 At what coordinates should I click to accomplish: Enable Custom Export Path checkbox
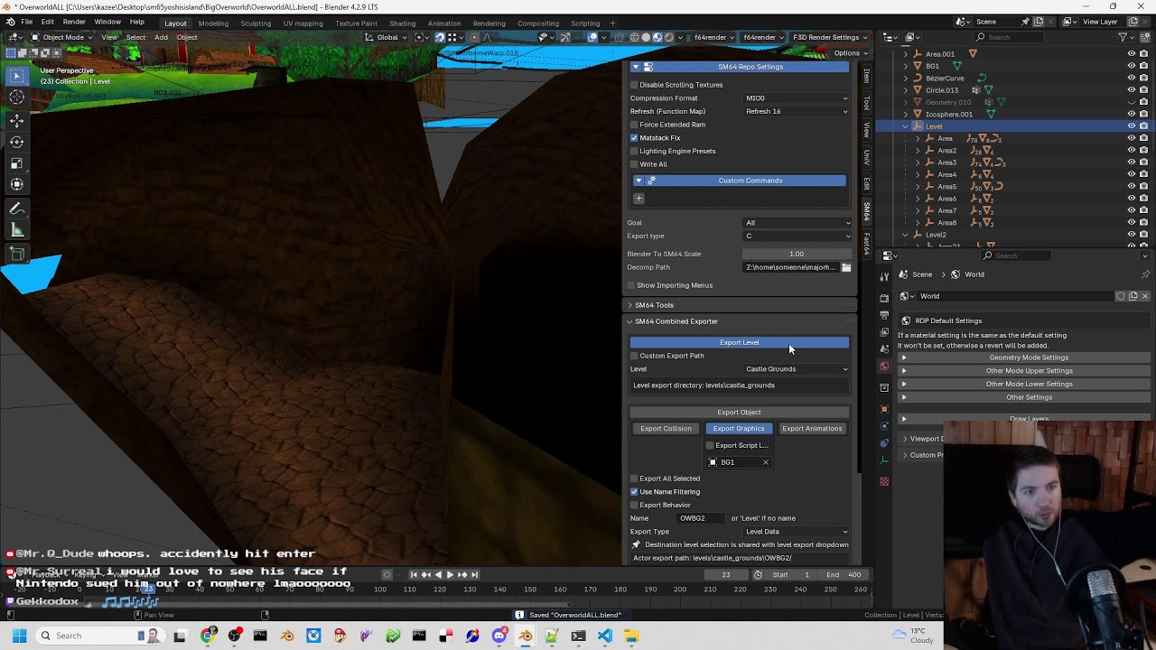click(x=634, y=356)
